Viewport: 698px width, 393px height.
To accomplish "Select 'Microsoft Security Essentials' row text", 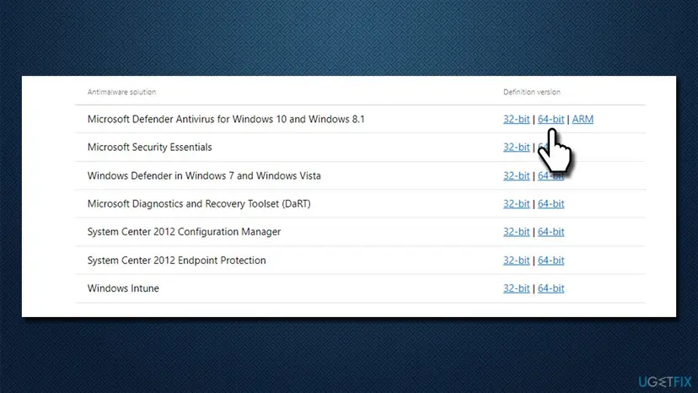I will (149, 147).
